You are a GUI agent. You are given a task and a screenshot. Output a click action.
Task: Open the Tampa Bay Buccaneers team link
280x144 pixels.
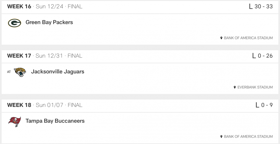(55, 121)
